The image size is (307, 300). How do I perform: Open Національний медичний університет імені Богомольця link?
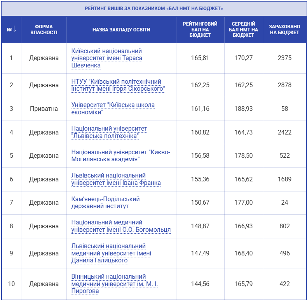point(121,226)
